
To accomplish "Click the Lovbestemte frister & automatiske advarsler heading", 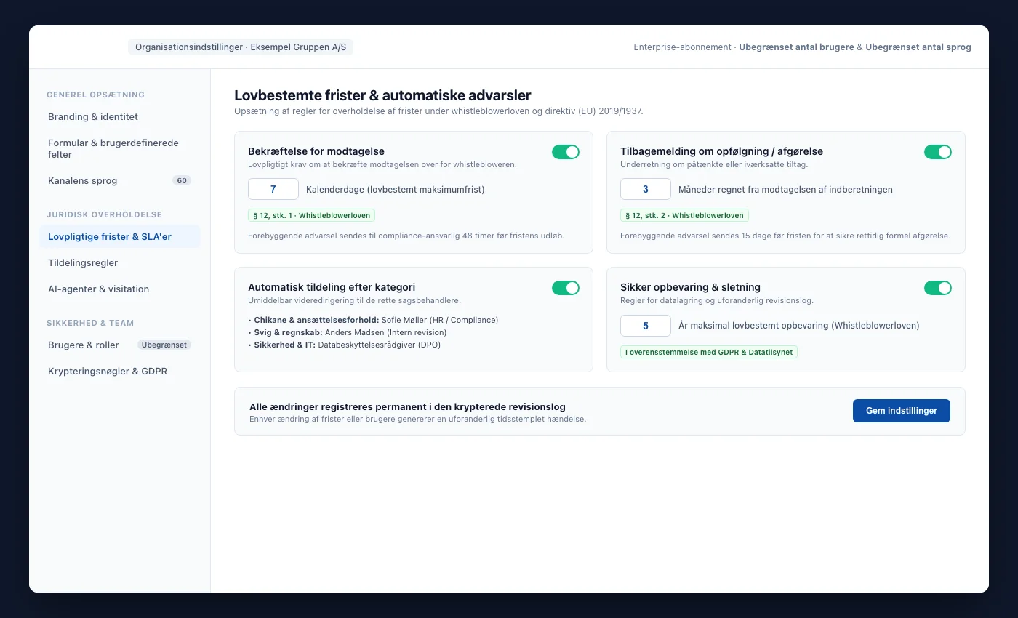I will click(x=382, y=95).
